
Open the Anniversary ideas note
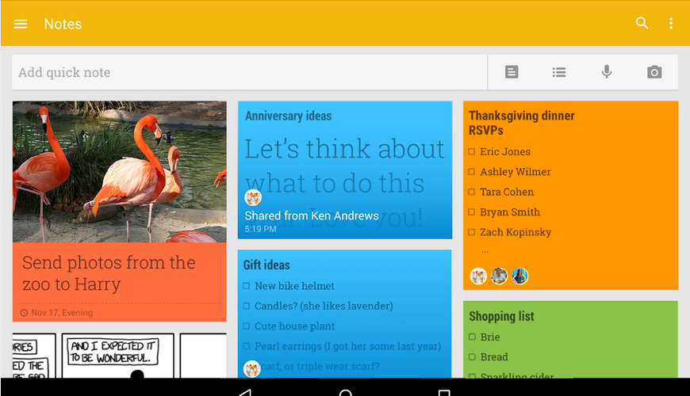click(x=344, y=170)
